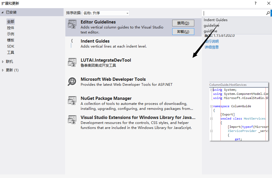The width and height of the screenshot is (272, 178).
Task: Select 全部 under installed
Action: 11,22
